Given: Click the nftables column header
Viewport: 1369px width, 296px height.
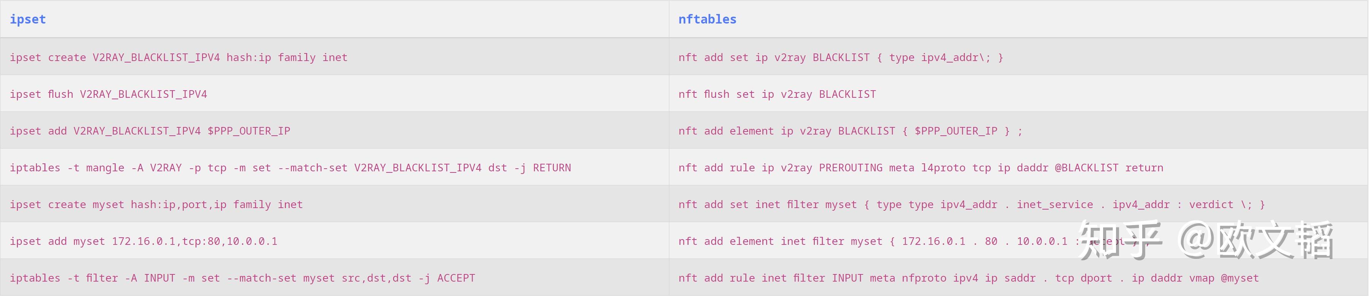Looking at the screenshot, I should (707, 20).
